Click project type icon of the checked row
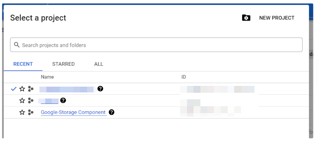Screen dimensions: 320x143 (31, 89)
